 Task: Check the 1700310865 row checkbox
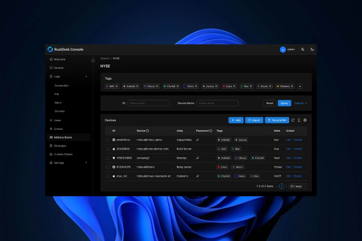(x=108, y=158)
